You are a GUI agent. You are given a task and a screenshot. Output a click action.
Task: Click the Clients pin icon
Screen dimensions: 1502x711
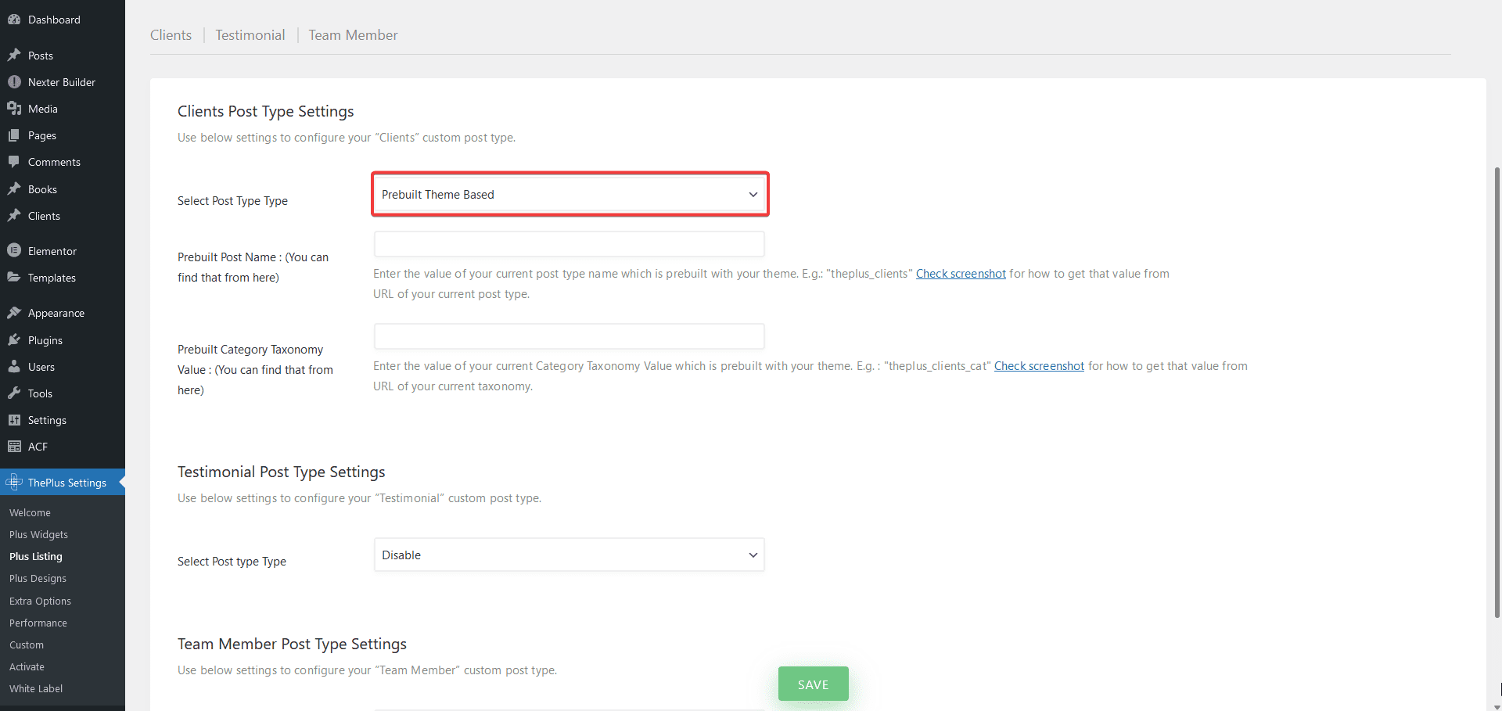click(x=14, y=216)
